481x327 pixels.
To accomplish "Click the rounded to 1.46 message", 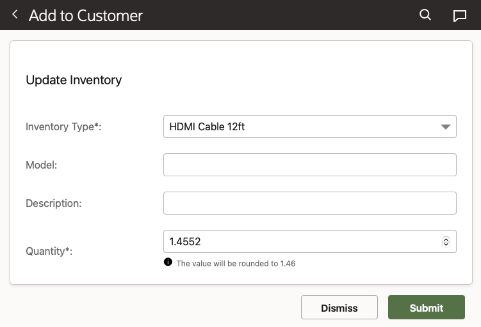I will pyautogui.click(x=236, y=263).
